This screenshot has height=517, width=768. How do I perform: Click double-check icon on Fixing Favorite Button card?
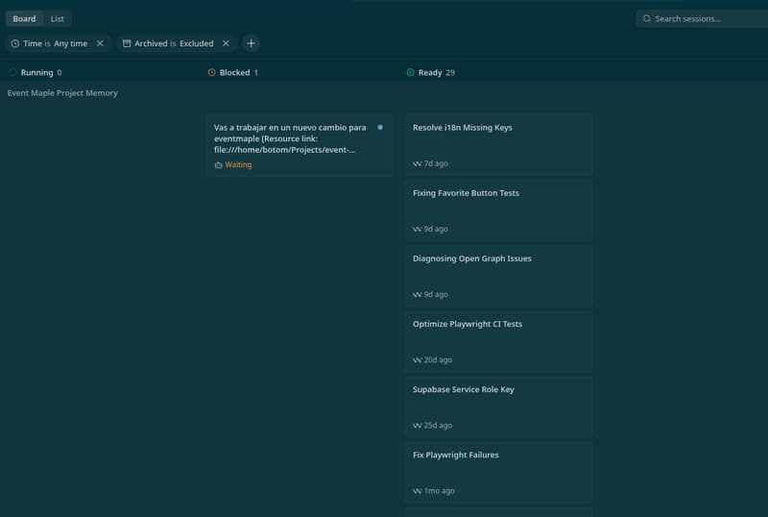(x=417, y=229)
